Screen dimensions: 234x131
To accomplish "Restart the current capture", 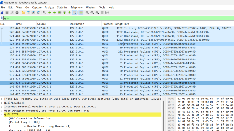I will pyautogui.click(x=12, y=13).
